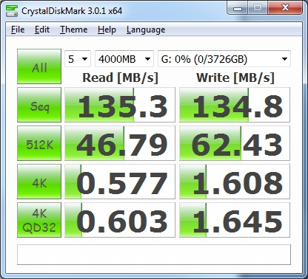Click the 4K write result 1.608
This screenshot has width=308, height=279.
(x=235, y=182)
